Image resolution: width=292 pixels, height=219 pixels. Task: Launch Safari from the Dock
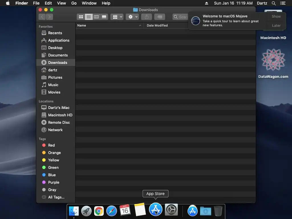click(x=111, y=211)
